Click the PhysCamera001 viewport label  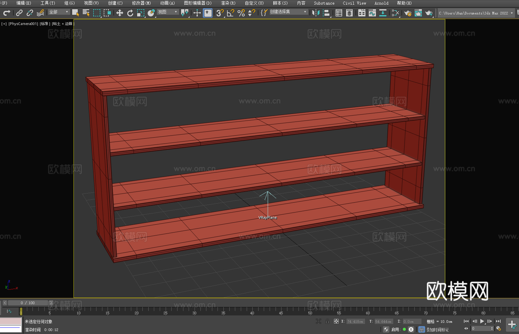23,24
